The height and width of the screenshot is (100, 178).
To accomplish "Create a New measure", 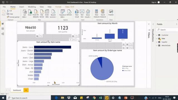I will coord(97,14).
